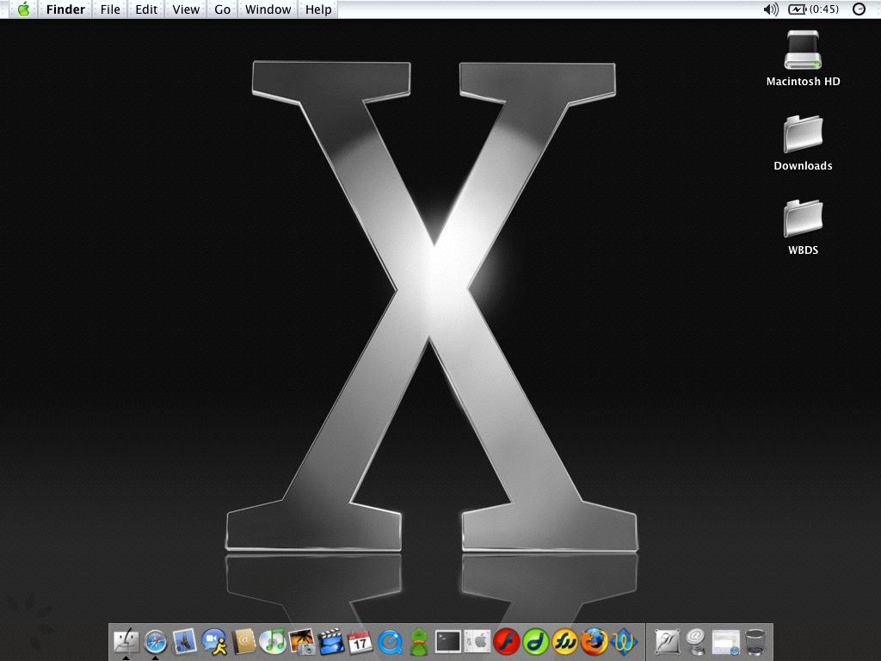Open System Preferences in the dock

[x=477, y=641]
